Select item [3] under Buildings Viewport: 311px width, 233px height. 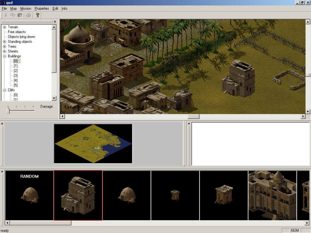coord(16,76)
